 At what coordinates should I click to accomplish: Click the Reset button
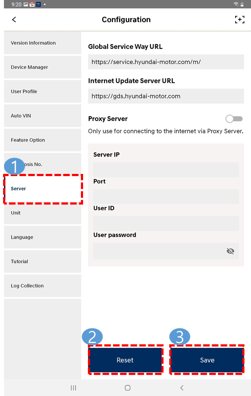point(125,360)
